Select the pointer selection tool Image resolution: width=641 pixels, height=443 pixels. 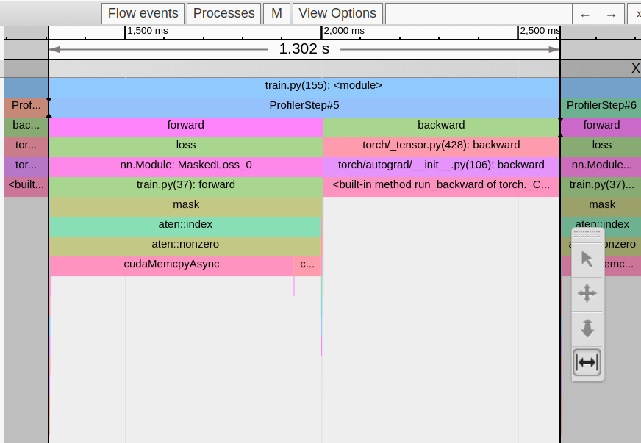click(587, 259)
